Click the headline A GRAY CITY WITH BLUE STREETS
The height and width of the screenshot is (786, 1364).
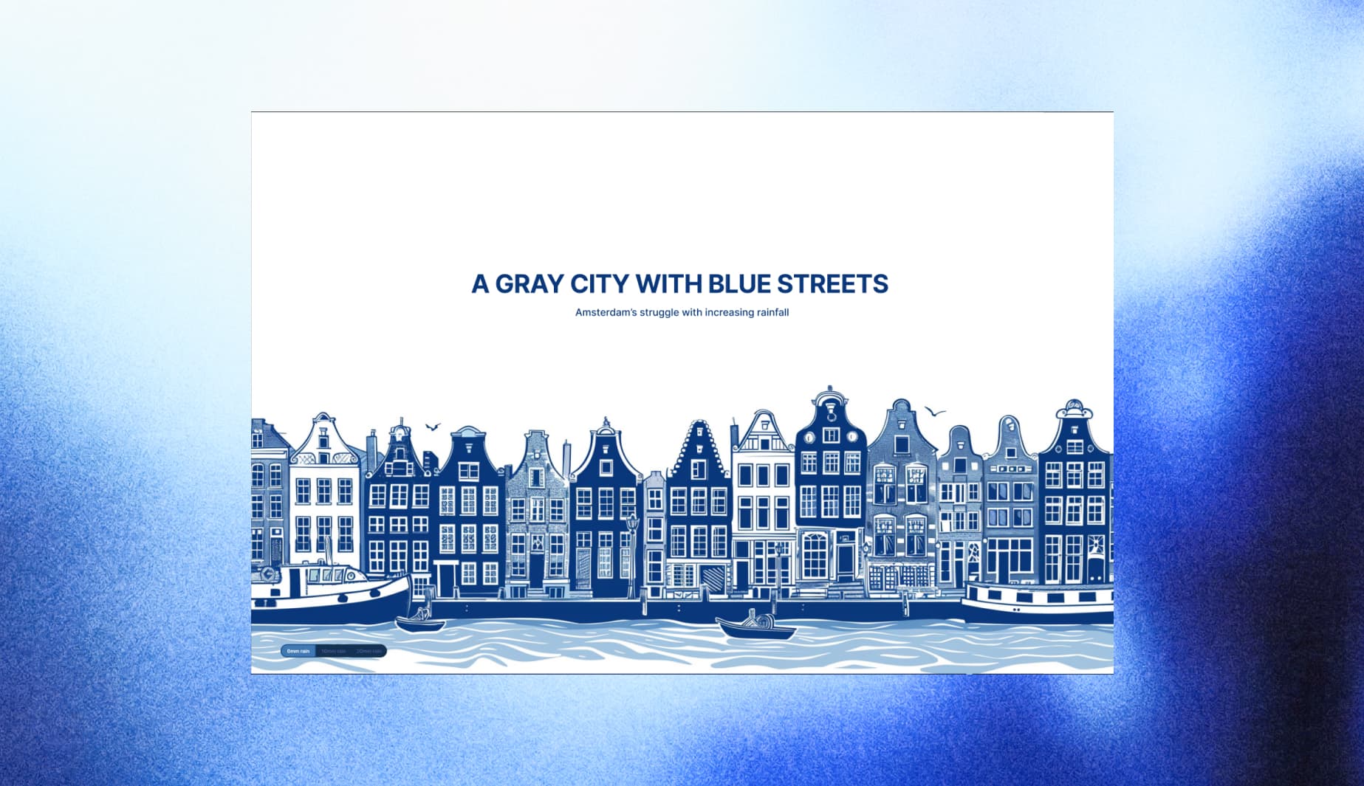[x=680, y=283]
